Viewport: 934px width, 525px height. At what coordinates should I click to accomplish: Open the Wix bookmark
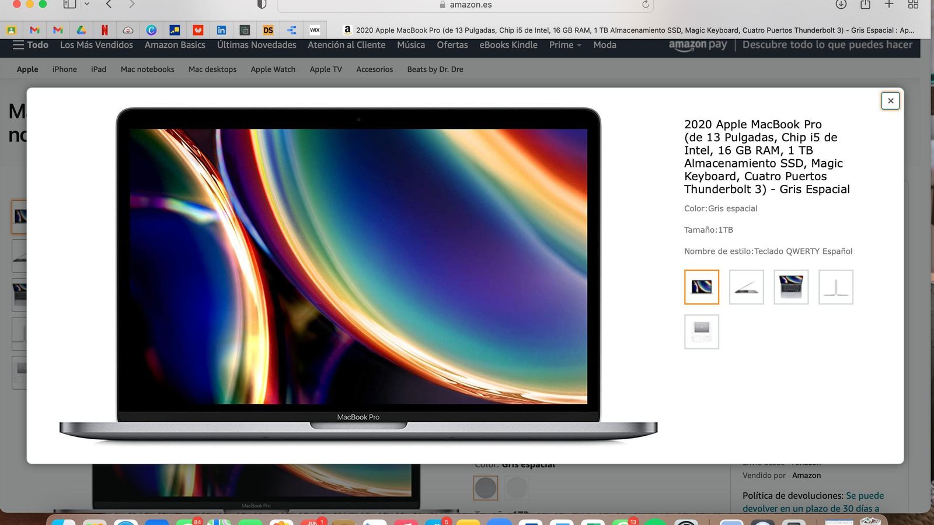coord(315,30)
